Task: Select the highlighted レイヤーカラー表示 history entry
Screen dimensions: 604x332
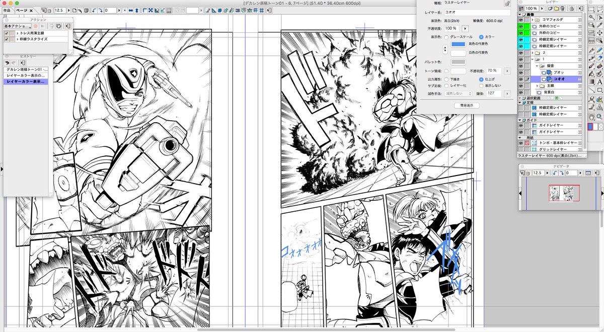Action: [27, 81]
